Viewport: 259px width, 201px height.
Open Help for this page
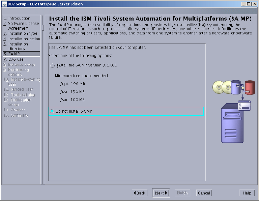tap(247, 193)
